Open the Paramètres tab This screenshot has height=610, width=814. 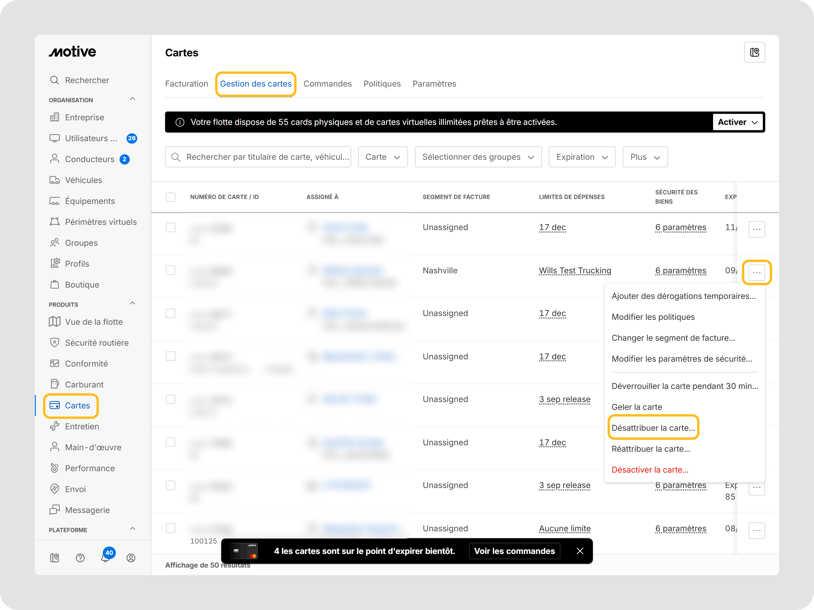[434, 84]
